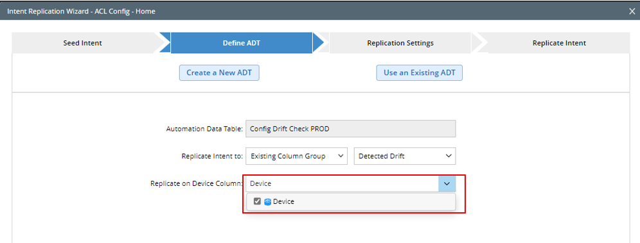This screenshot has height=243, width=640.
Task: Click the Automation Data Table field
Action: tap(351, 129)
